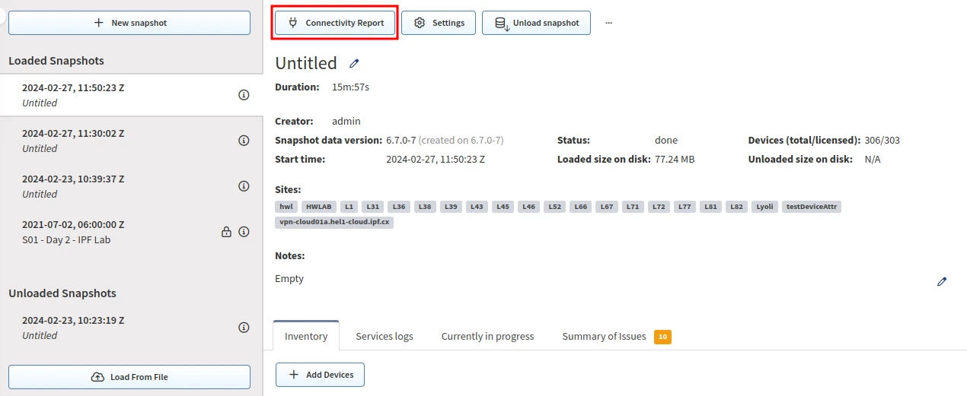Switch to Services logs tab
The height and width of the screenshot is (396, 967).
tap(385, 336)
